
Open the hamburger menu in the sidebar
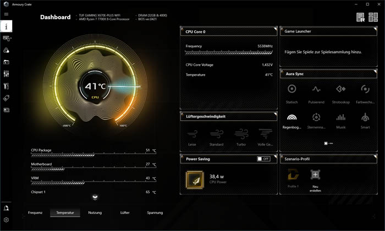6,14
